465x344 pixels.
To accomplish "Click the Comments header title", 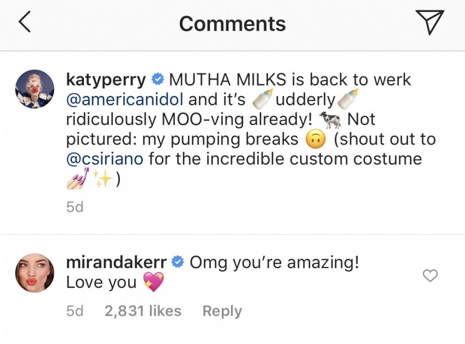I will (232, 23).
